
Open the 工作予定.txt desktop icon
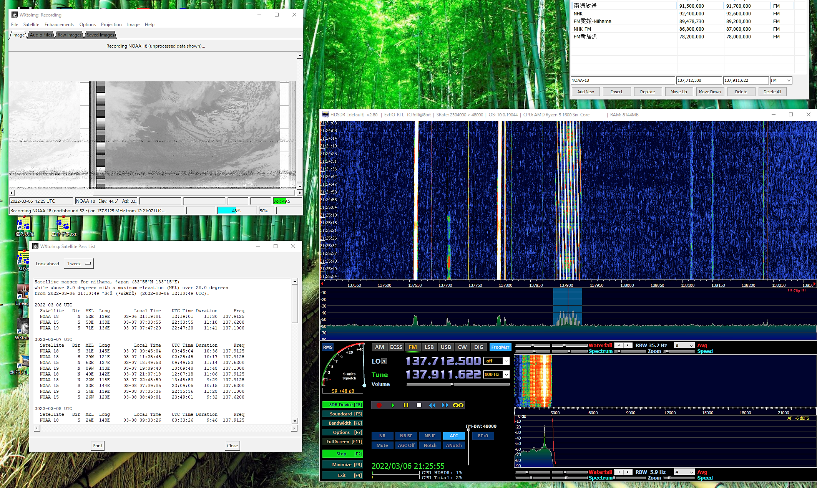(64, 226)
